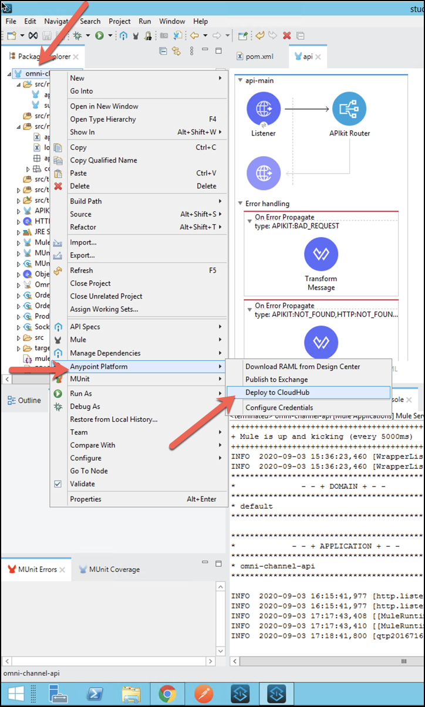Click the Refresh icon in context menu

coord(58,270)
